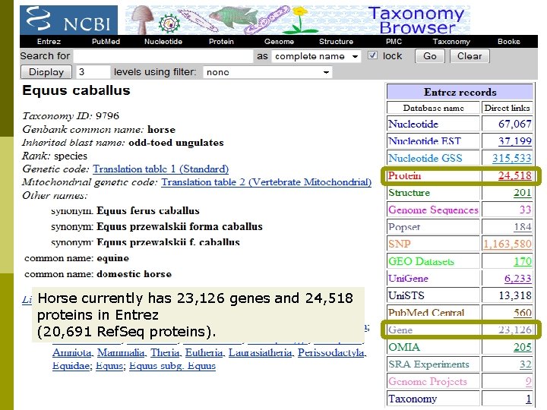Click the green fish image in banner
The width and height of the screenshot is (547, 410).
pos(232,17)
